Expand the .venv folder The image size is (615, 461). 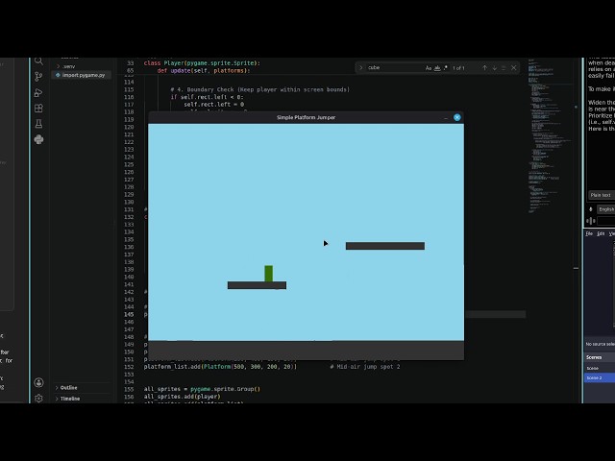(58, 66)
